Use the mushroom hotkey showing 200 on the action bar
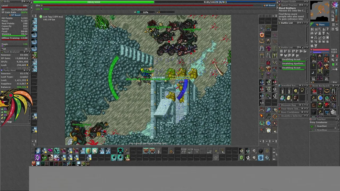Viewport: 340px width, 191px height. click(127, 151)
